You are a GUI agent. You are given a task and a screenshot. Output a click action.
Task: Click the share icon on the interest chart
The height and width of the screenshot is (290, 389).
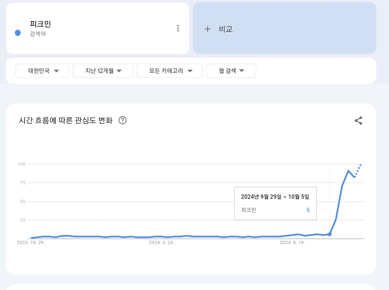(x=358, y=121)
